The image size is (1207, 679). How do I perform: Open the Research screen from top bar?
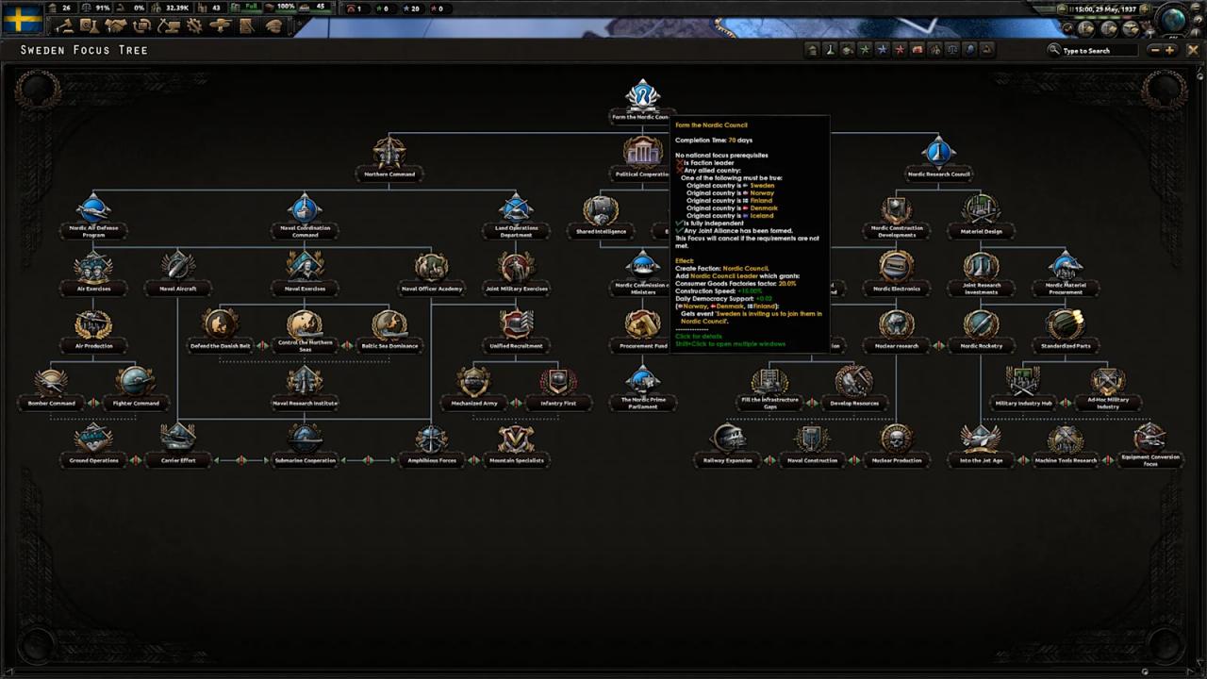87,26
